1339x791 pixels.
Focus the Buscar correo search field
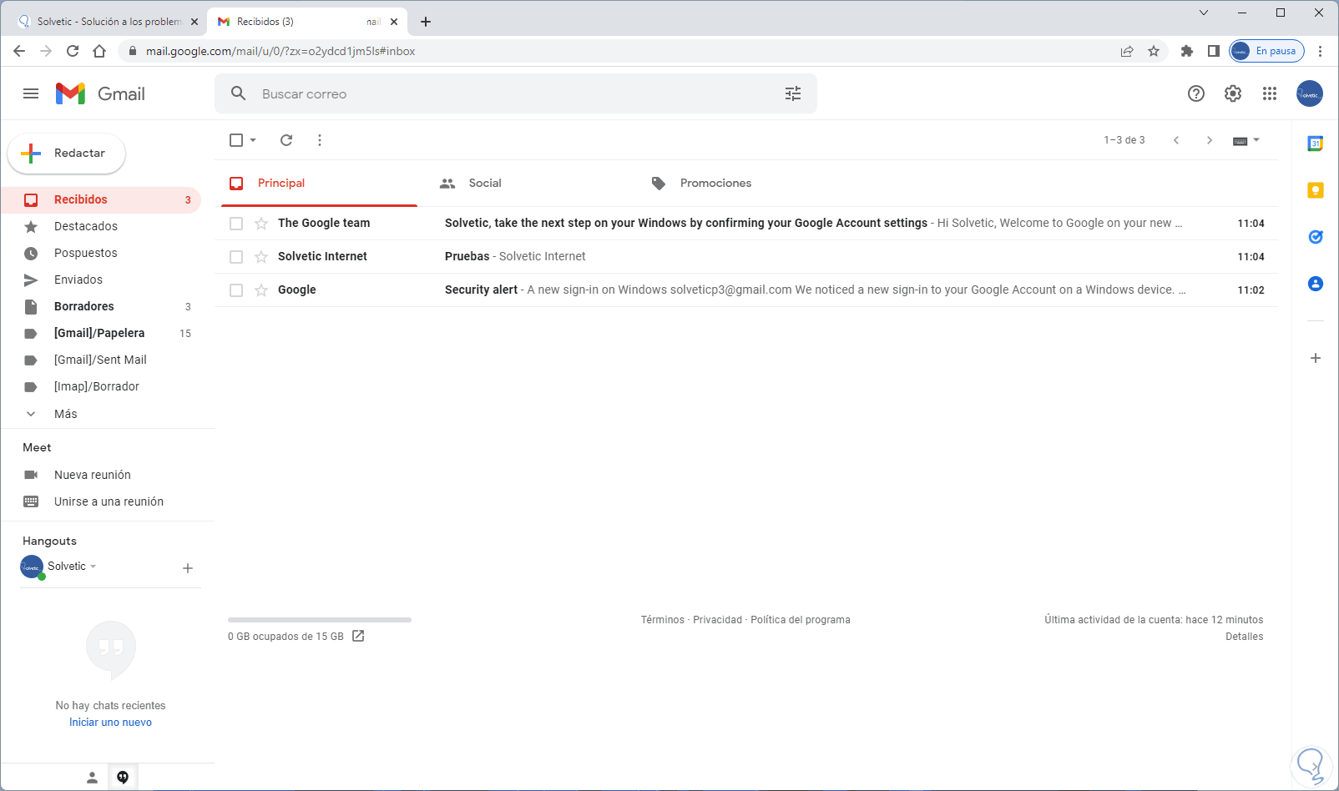(x=516, y=93)
